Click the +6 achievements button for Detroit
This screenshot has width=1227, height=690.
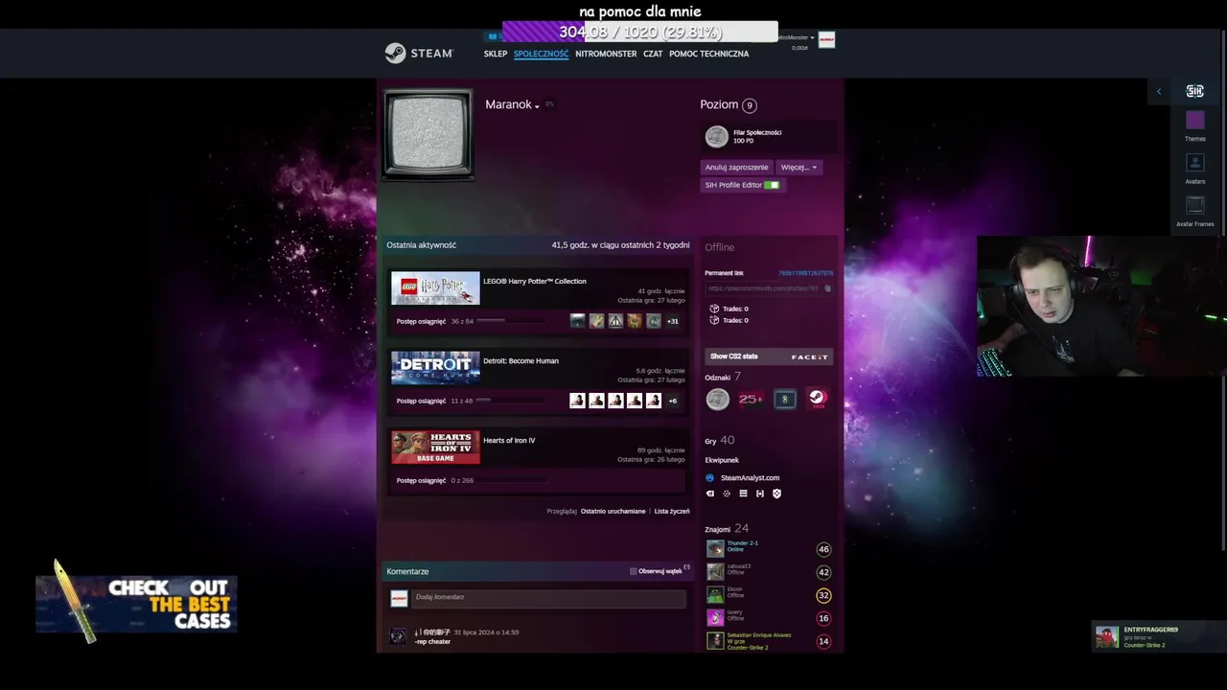click(x=673, y=401)
